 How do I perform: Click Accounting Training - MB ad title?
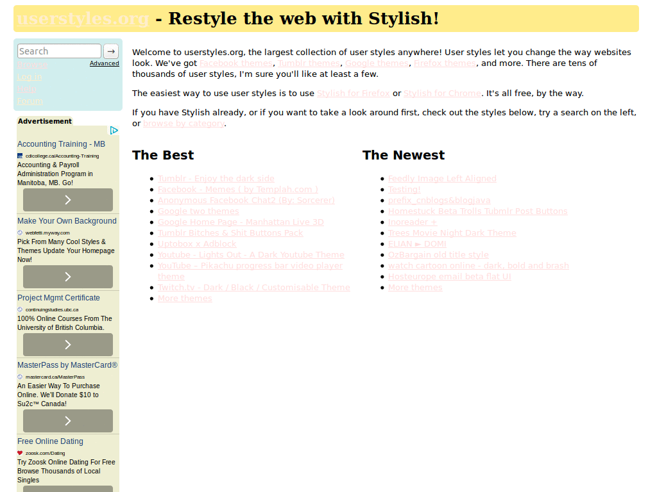coord(61,144)
